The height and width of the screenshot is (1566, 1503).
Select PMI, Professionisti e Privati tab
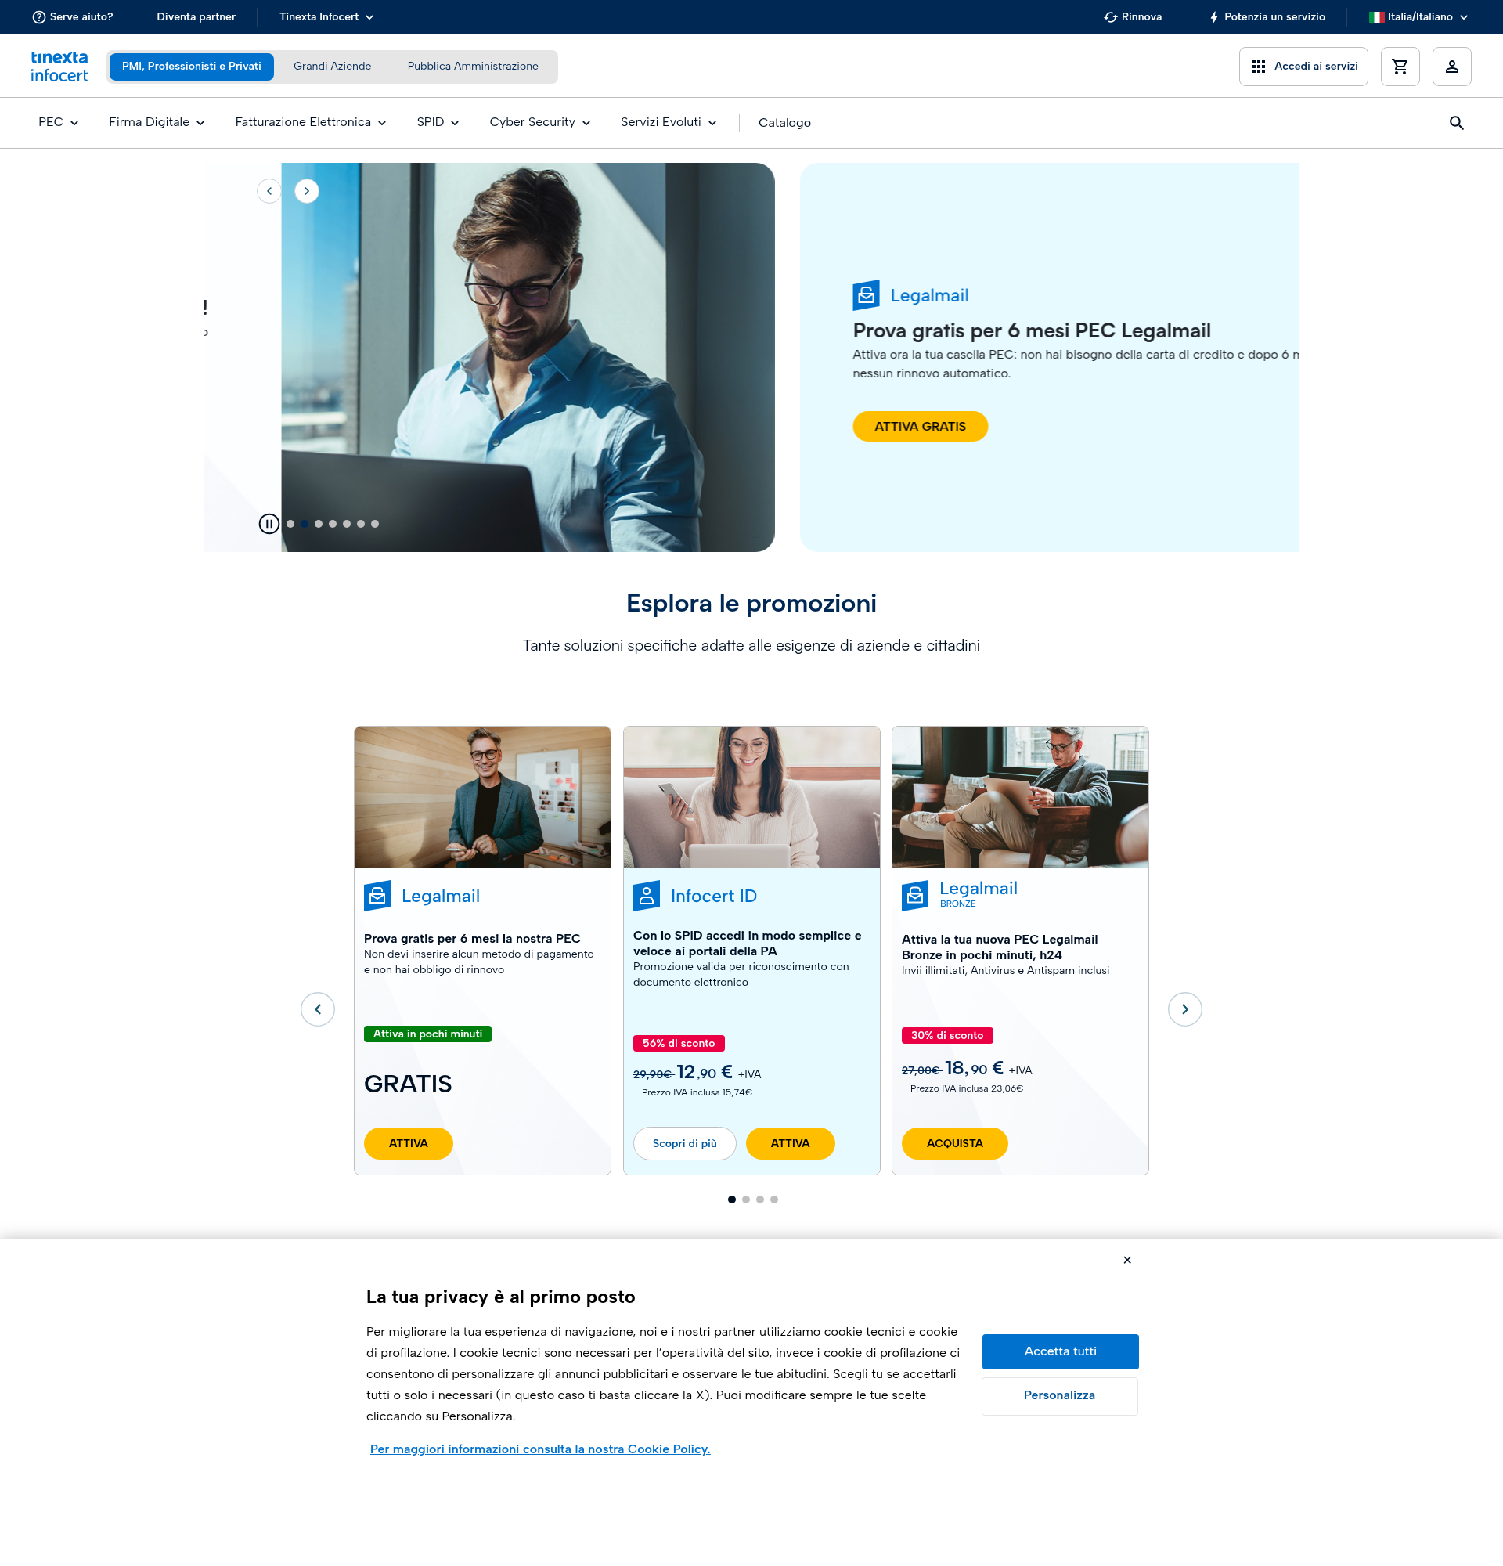point(192,67)
